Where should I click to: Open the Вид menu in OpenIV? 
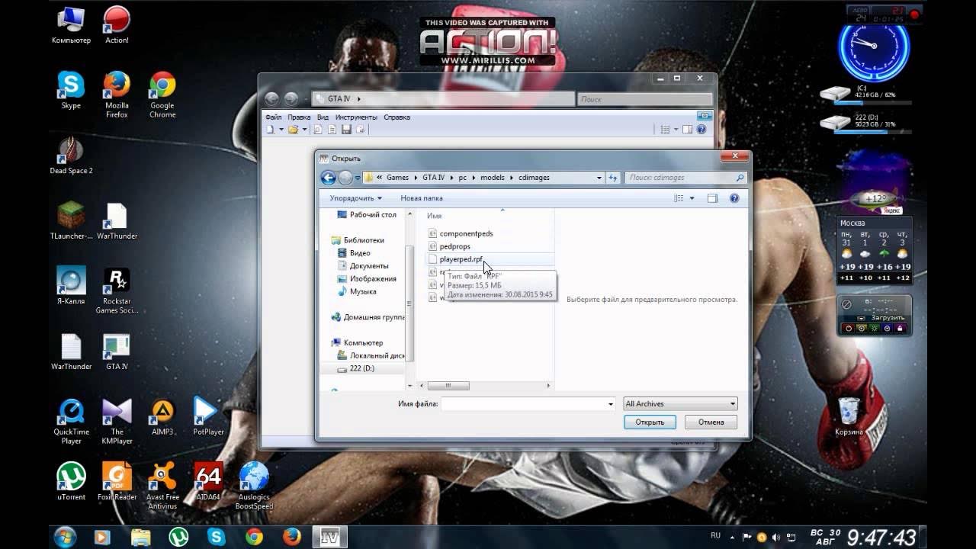[323, 117]
